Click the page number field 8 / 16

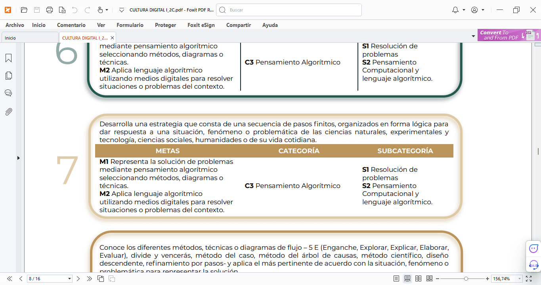[47, 279]
